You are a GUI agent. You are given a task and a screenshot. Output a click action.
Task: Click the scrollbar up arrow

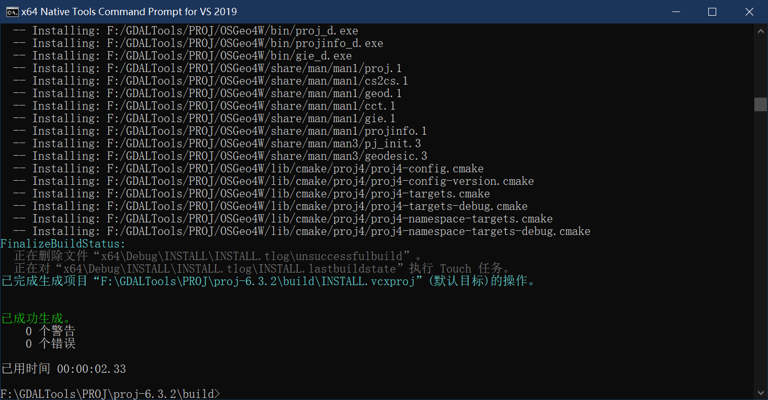pyautogui.click(x=761, y=30)
